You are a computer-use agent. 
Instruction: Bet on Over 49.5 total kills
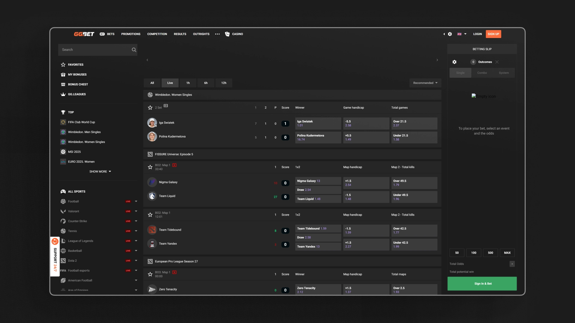point(414,183)
